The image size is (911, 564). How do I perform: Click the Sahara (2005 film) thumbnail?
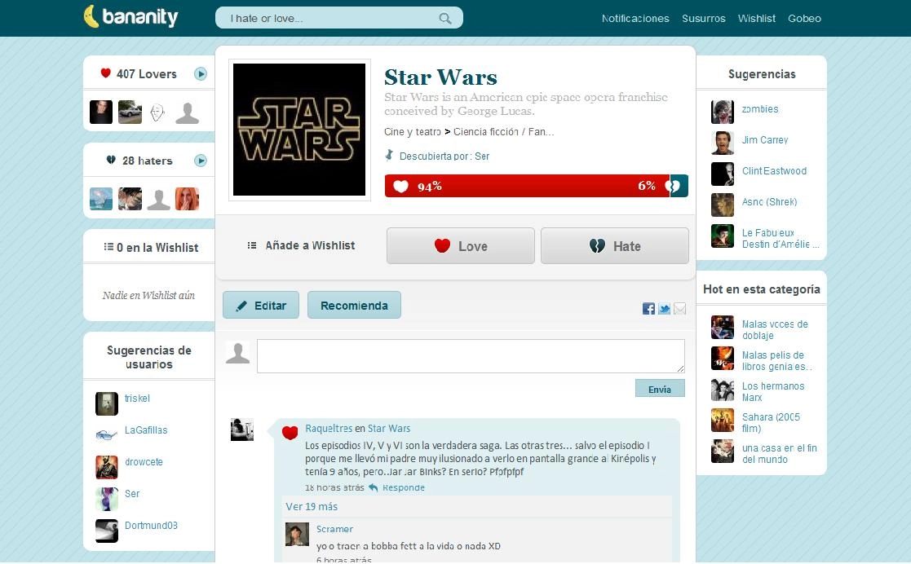[x=723, y=420]
